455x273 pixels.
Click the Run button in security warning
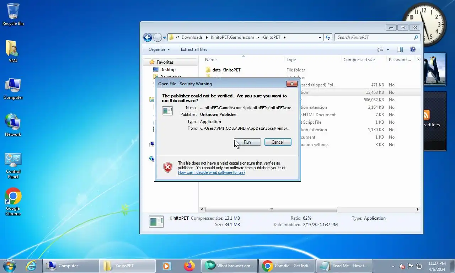point(247,142)
